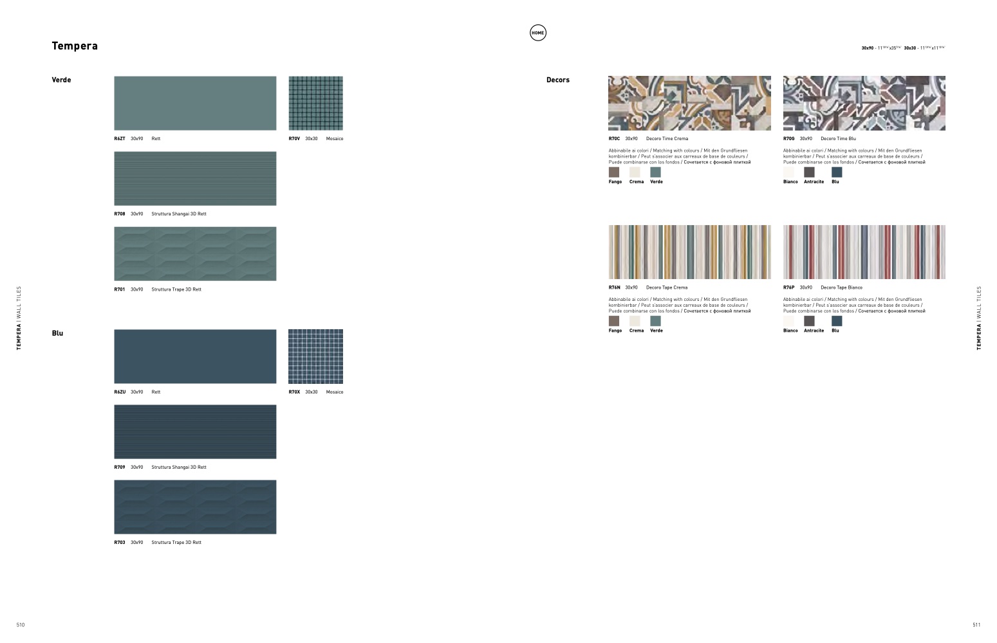Screen dimensions: 997x643
Task: Open the Decoro Time Crema R70C image
Action: [x=689, y=103]
